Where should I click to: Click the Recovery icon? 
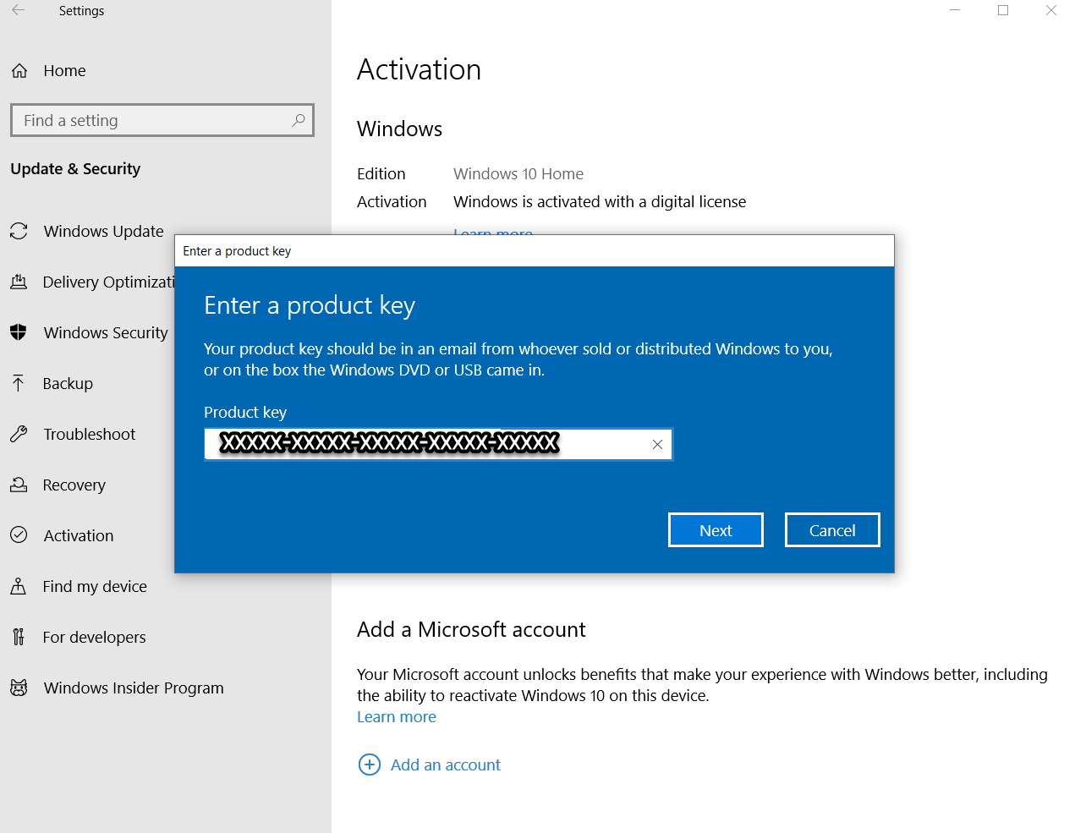click(19, 485)
